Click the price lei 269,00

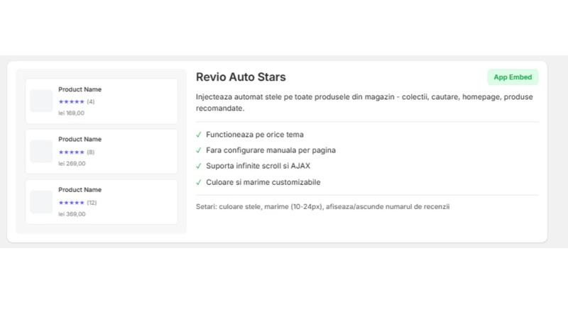(x=72, y=164)
